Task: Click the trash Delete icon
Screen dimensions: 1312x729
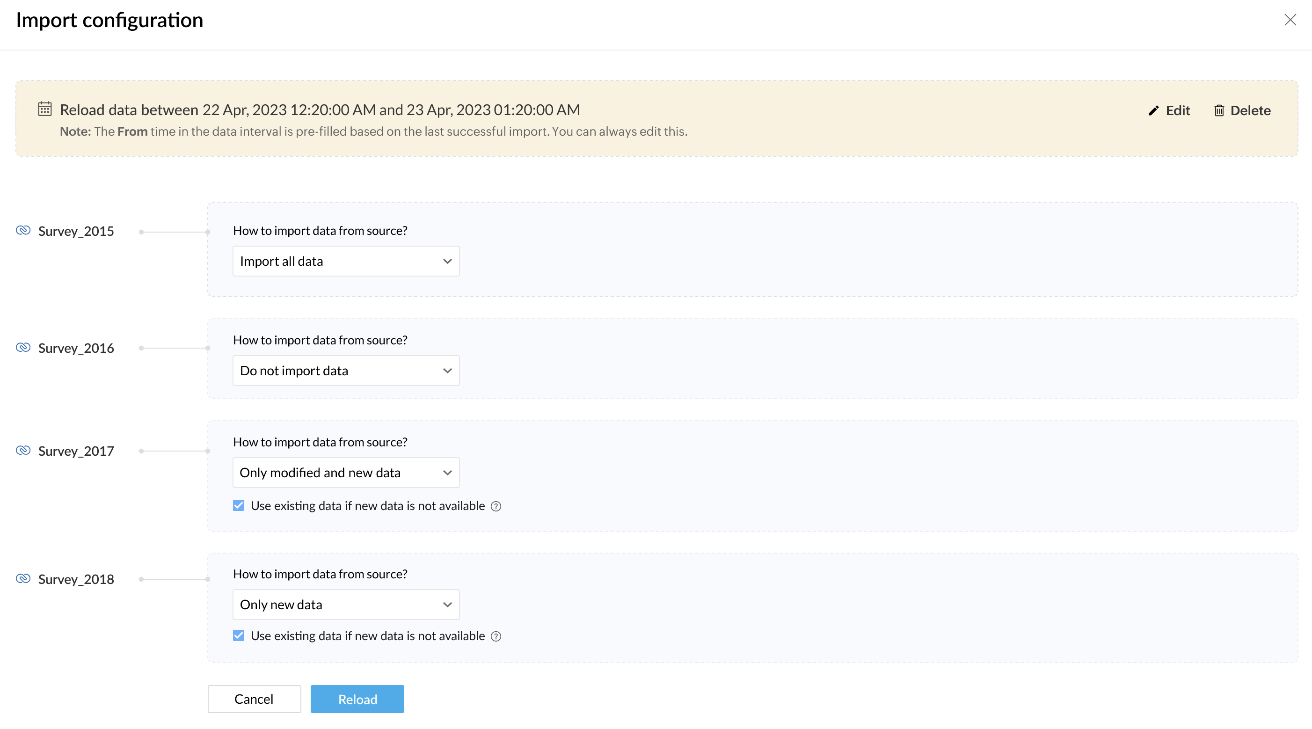Action: point(1219,110)
